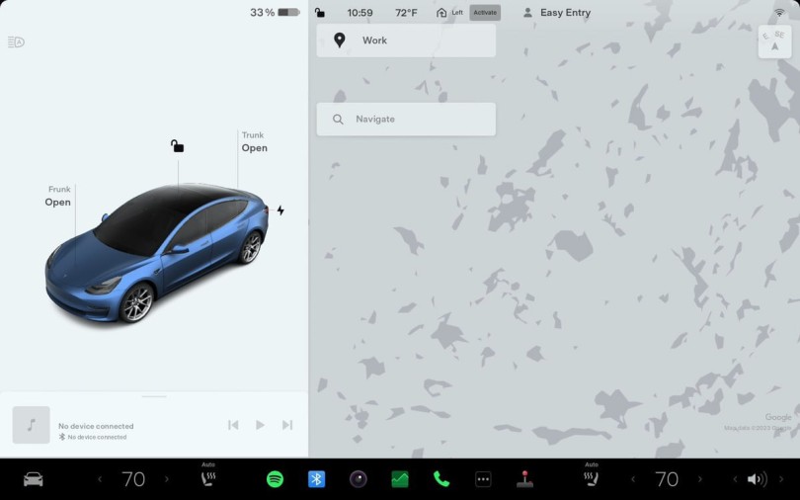Viewport: 800px width, 500px height.
Task: Toggle the lock icon above the car
Action: [x=177, y=146]
